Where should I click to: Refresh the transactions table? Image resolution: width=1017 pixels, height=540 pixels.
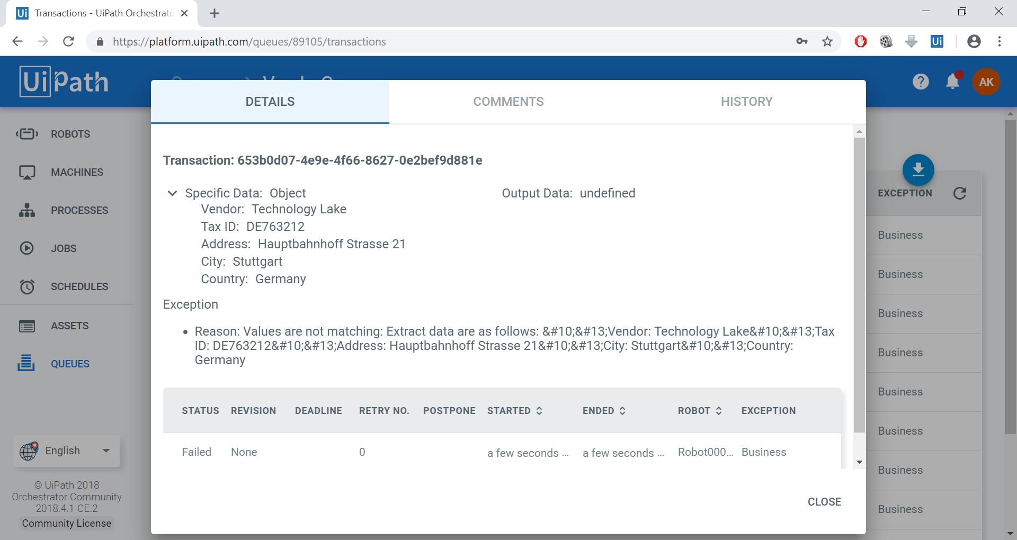point(960,193)
